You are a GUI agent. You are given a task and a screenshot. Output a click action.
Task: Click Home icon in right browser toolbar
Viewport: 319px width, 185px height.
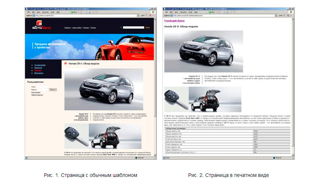231,12
